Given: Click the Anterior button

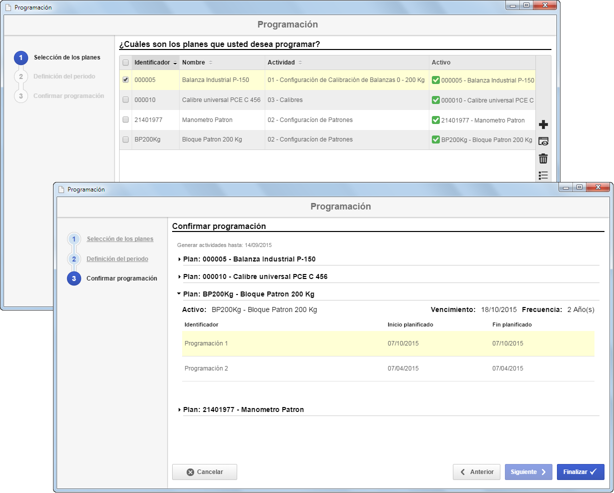Looking at the screenshot, I should point(476,472).
